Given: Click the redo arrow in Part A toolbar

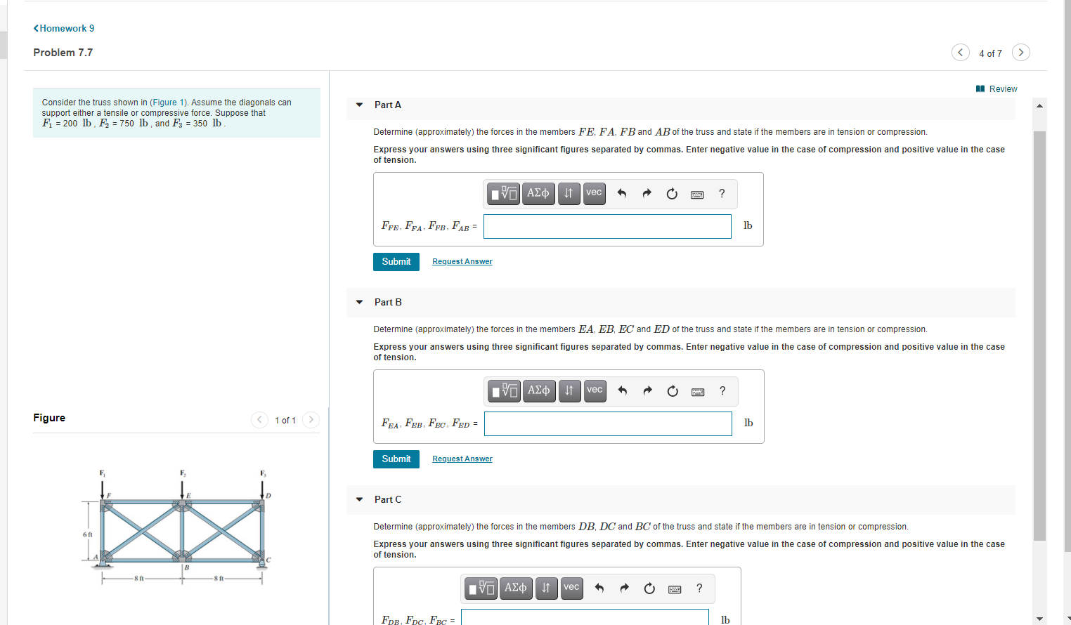Looking at the screenshot, I should click(x=647, y=193).
